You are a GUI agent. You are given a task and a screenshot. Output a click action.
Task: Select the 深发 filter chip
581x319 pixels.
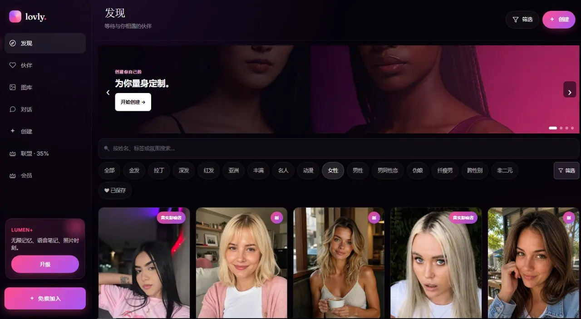click(x=184, y=171)
